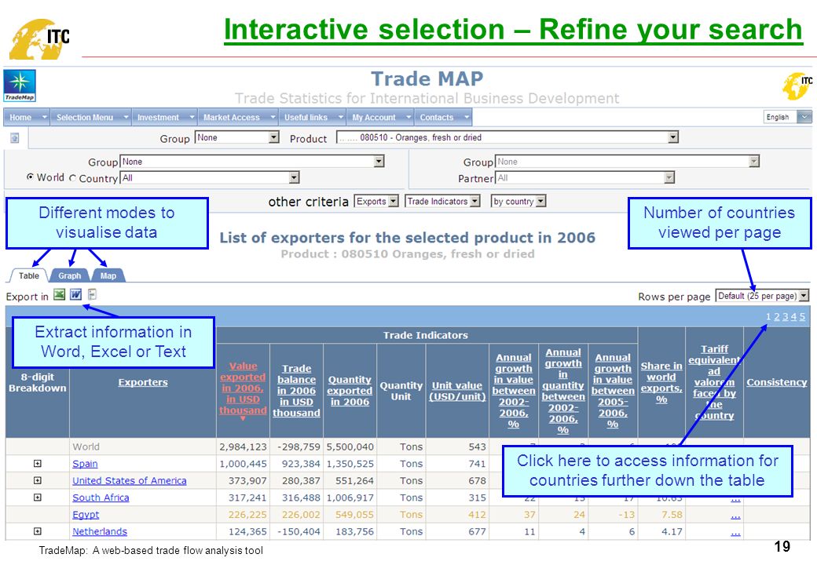
Task: Open the Home menu
Action: click(27, 118)
